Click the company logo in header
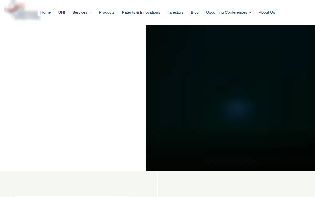The width and height of the screenshot is (315, 197). tap(23, 11)
